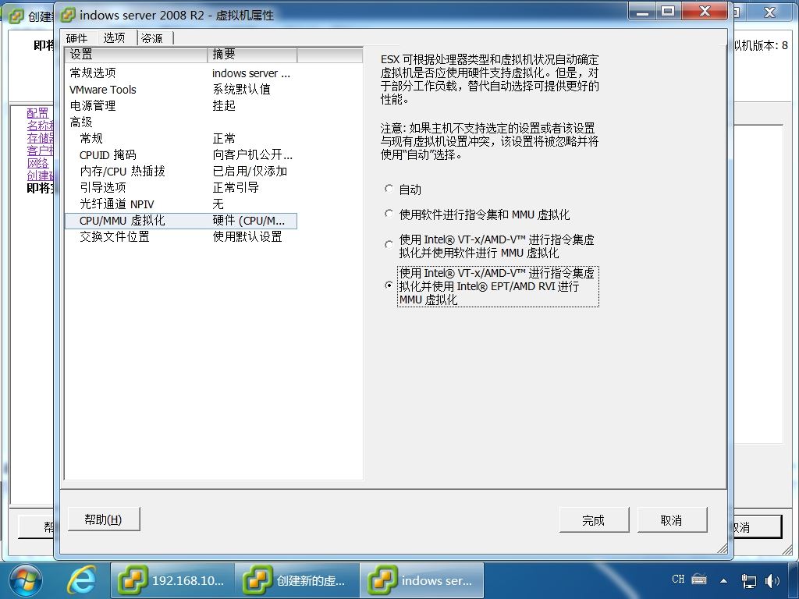Click 已启用/仅添加 summary cell
This screenshot has width=799, height=599.
coord(250,171)
